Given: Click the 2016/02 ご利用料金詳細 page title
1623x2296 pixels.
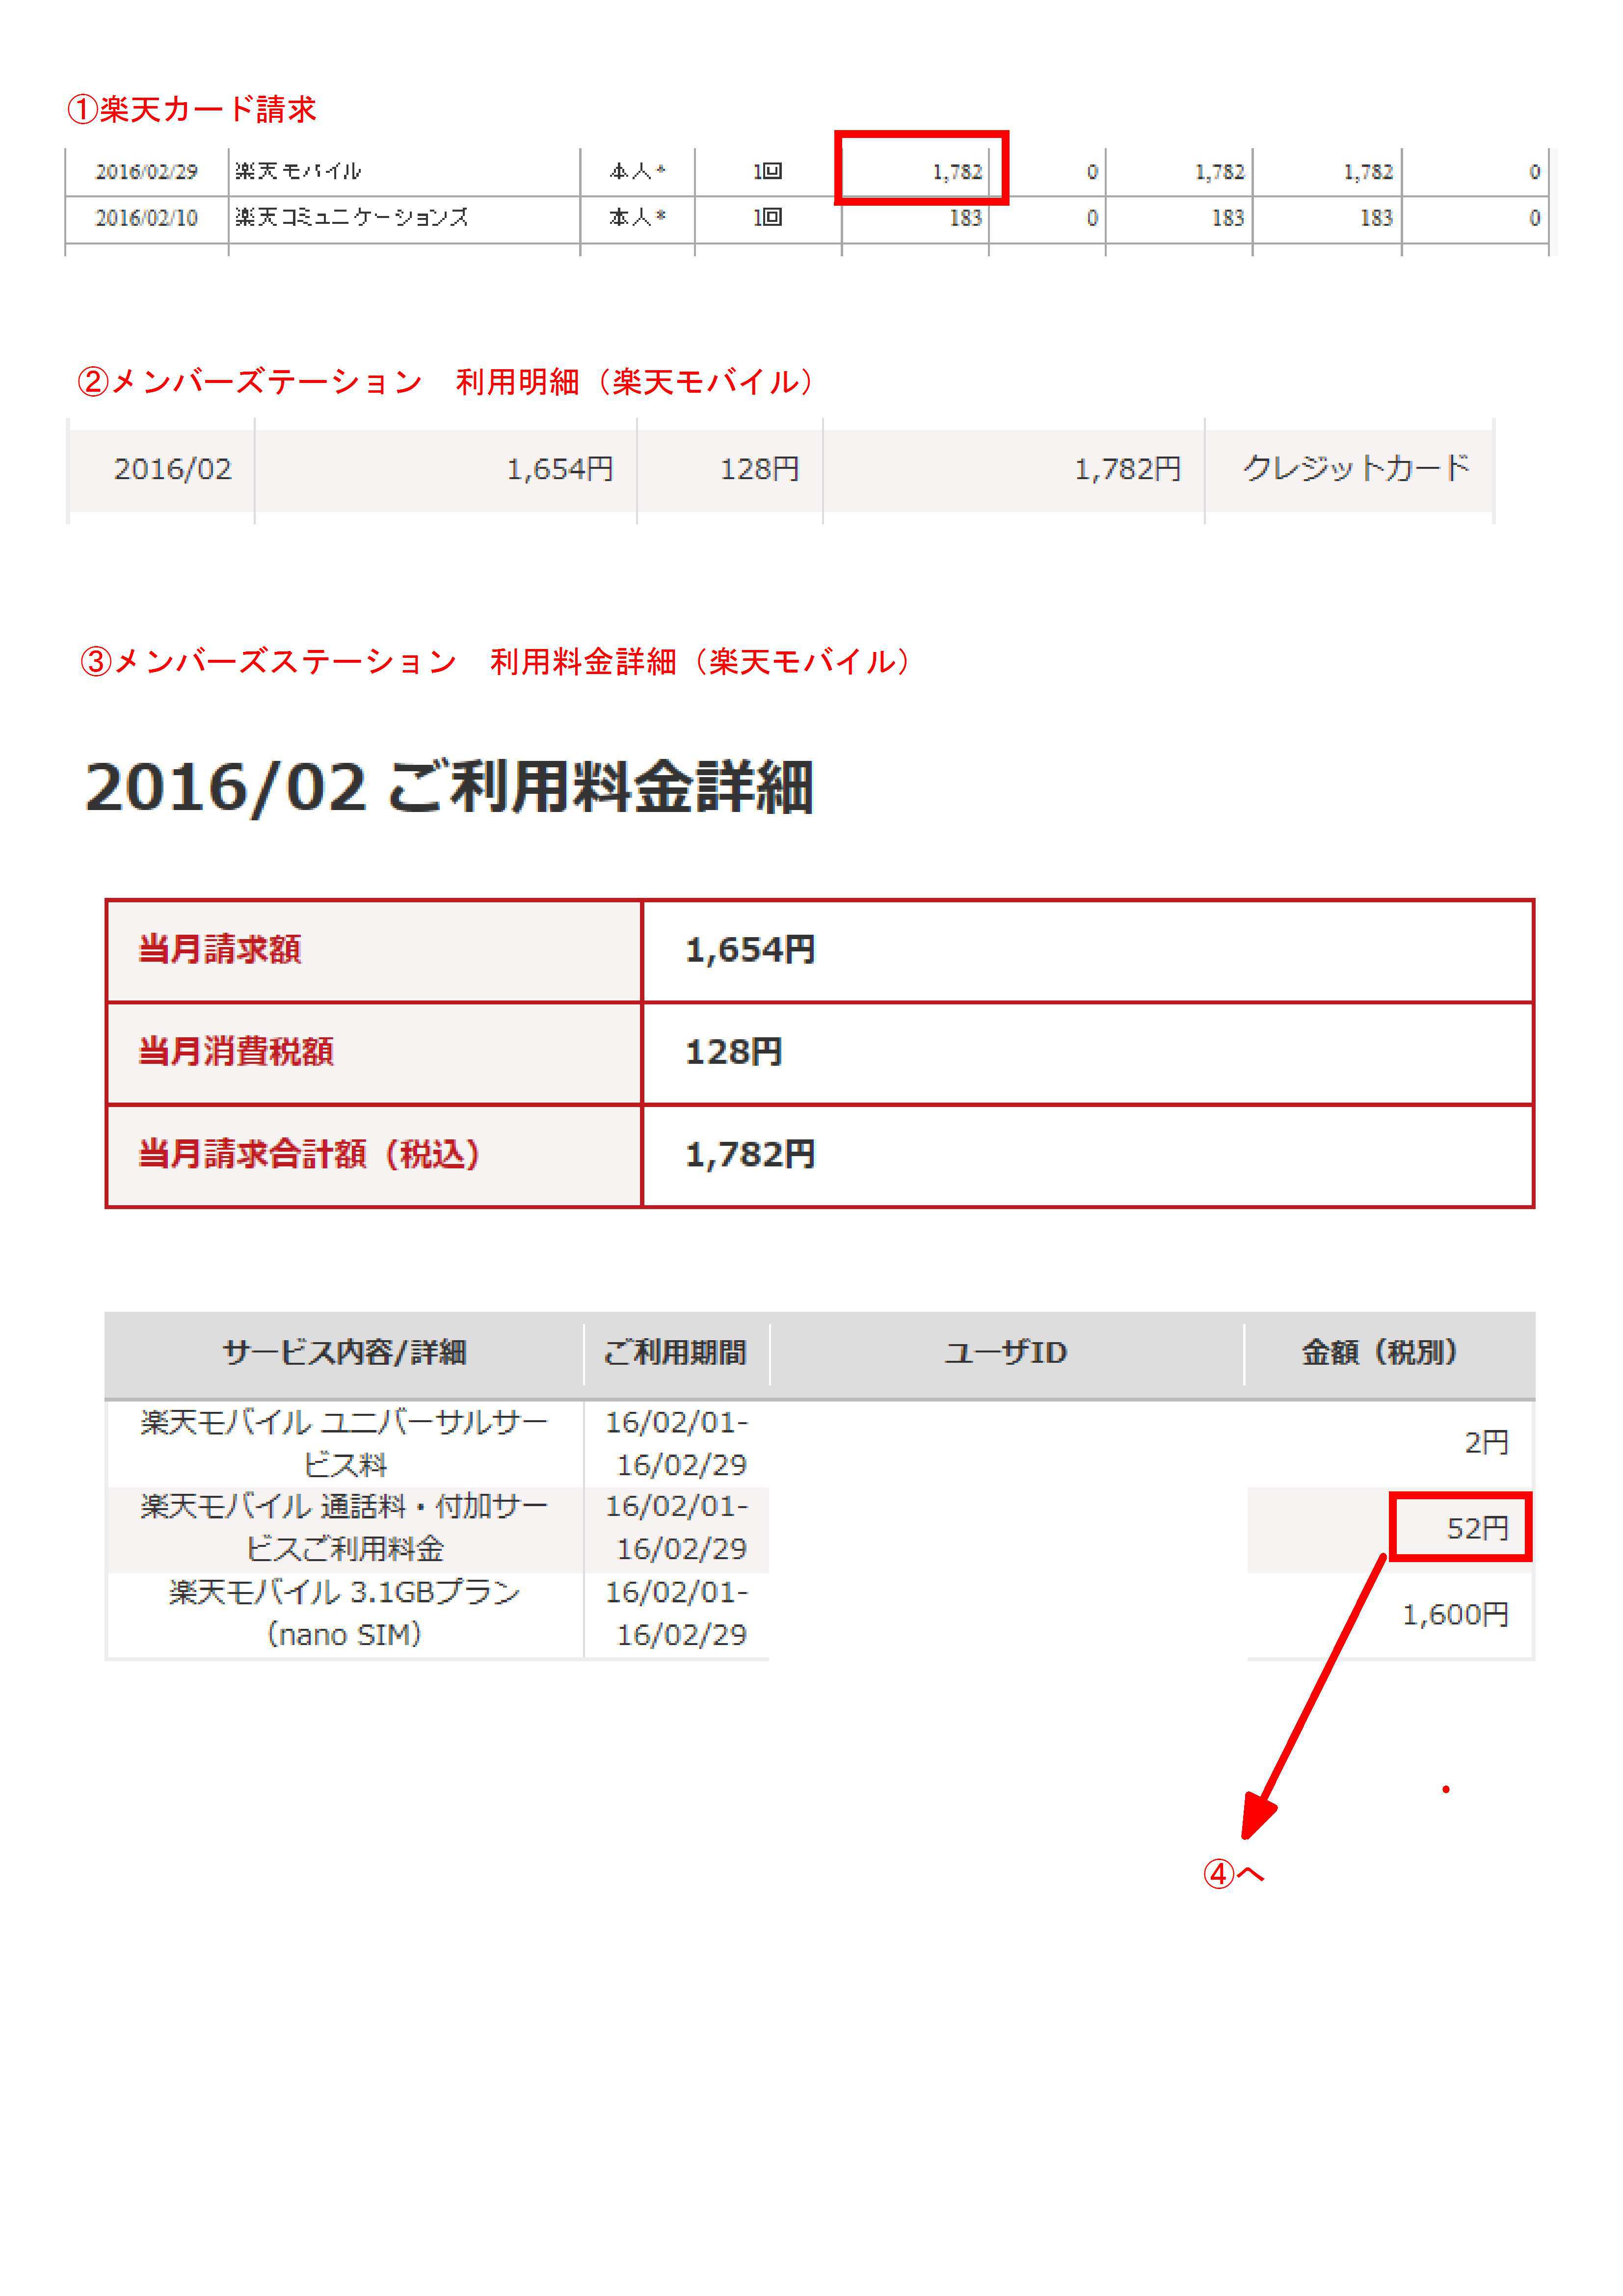Looking at the screenshot, I should 449,787.
